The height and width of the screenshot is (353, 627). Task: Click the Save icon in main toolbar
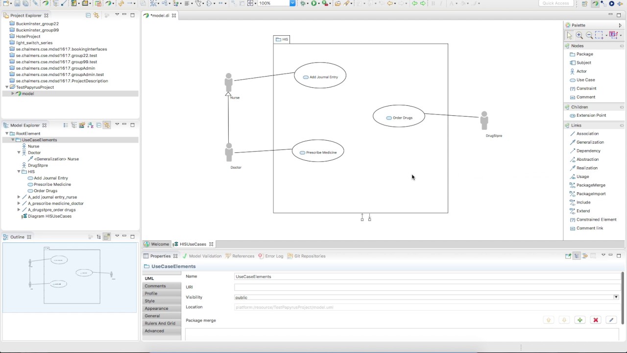pos(17,3)
